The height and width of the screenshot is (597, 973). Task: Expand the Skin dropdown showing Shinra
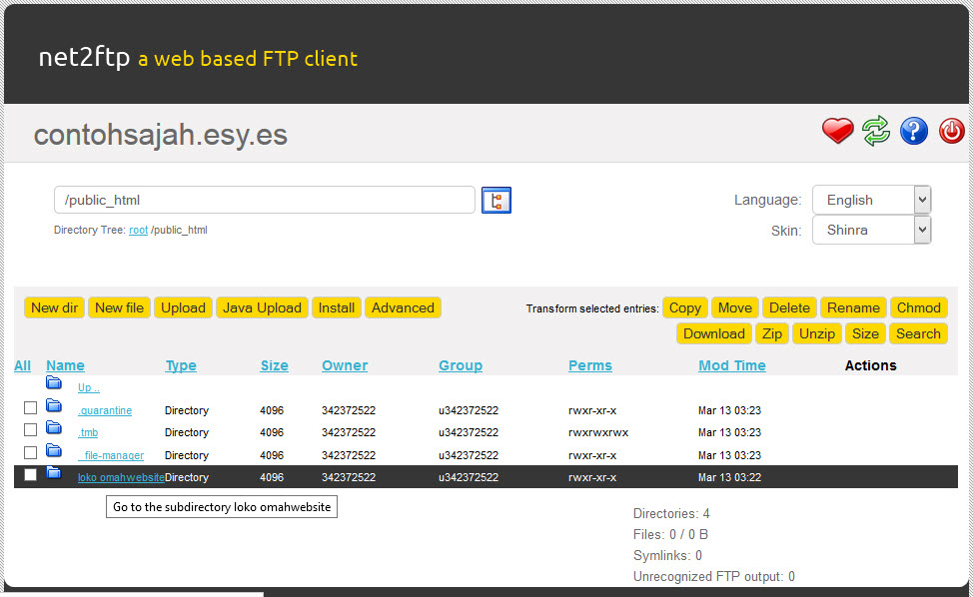871,230
